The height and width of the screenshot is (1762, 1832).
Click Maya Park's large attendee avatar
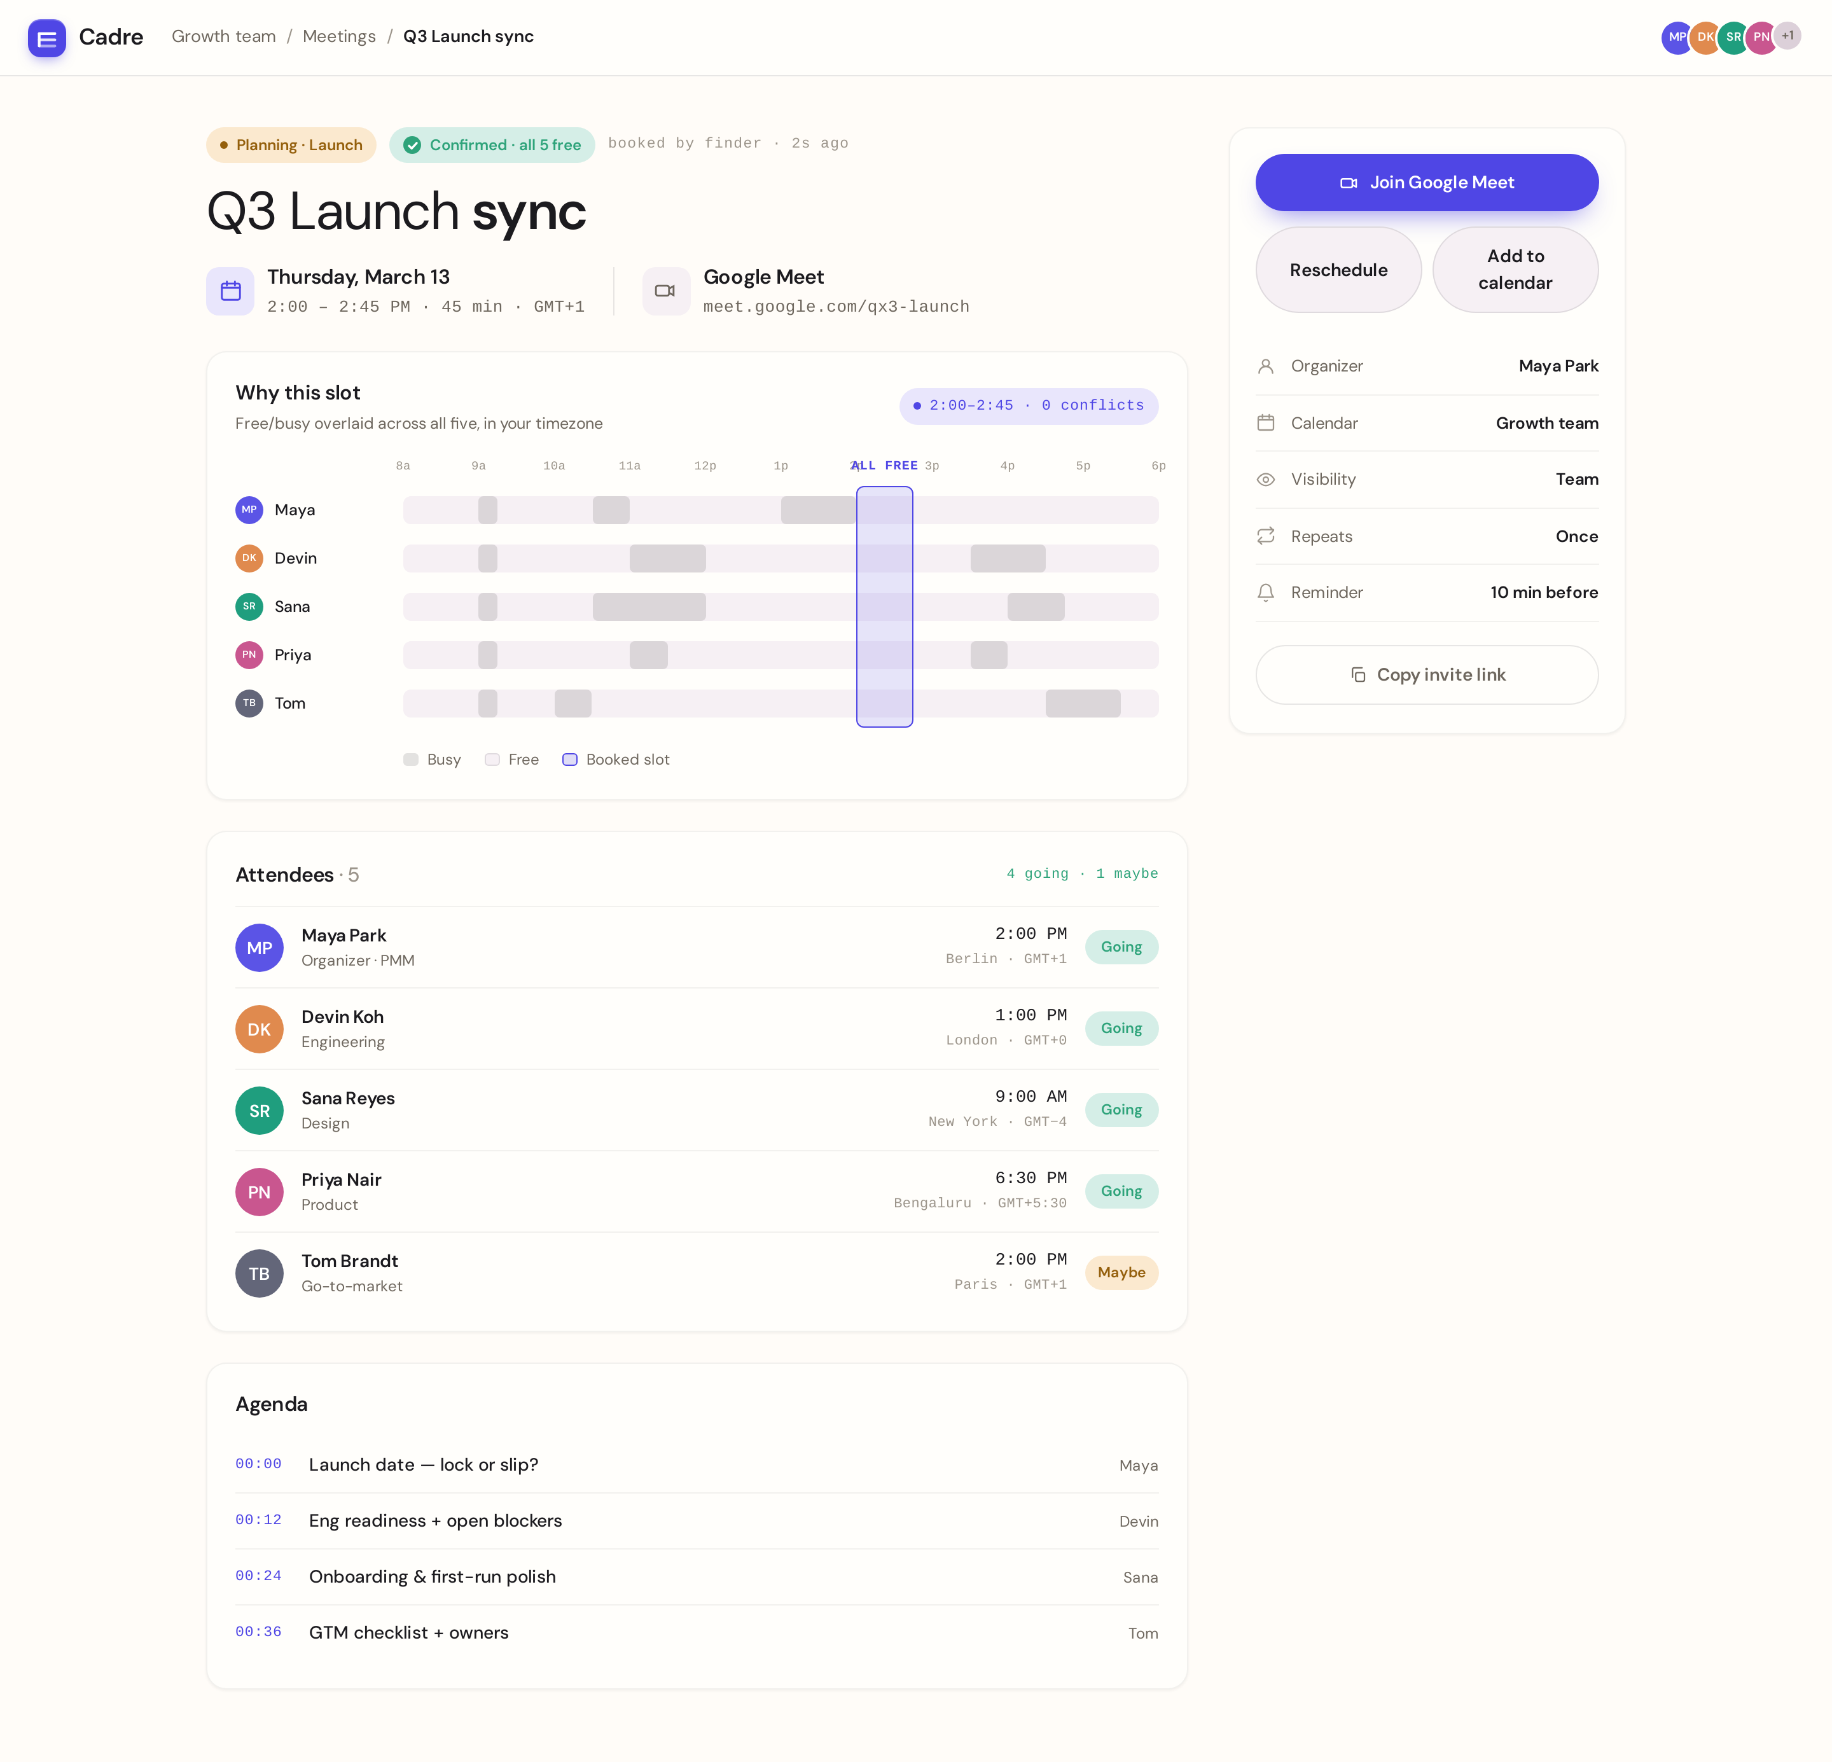[259, 948]
